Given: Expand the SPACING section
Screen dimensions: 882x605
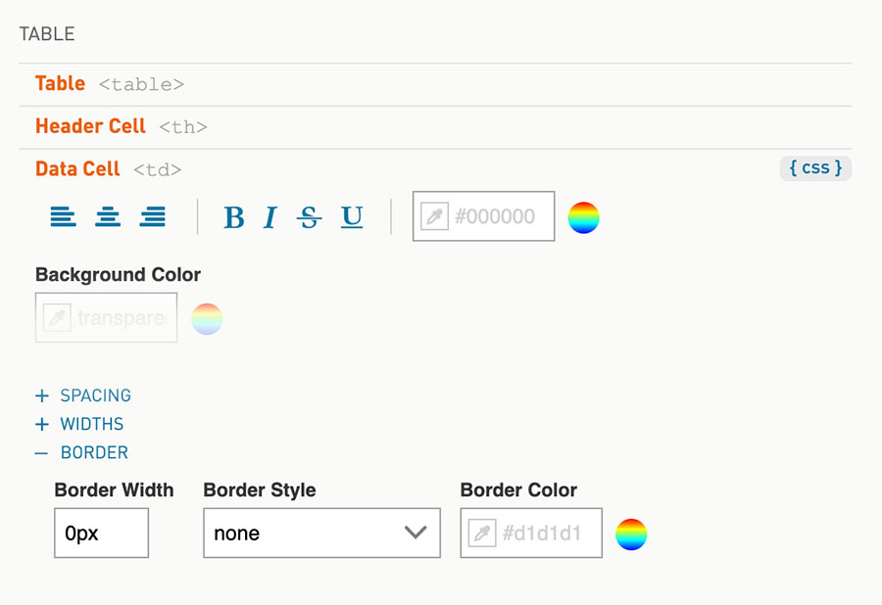Looking at the screenshot, I should [x=83, y=396].
